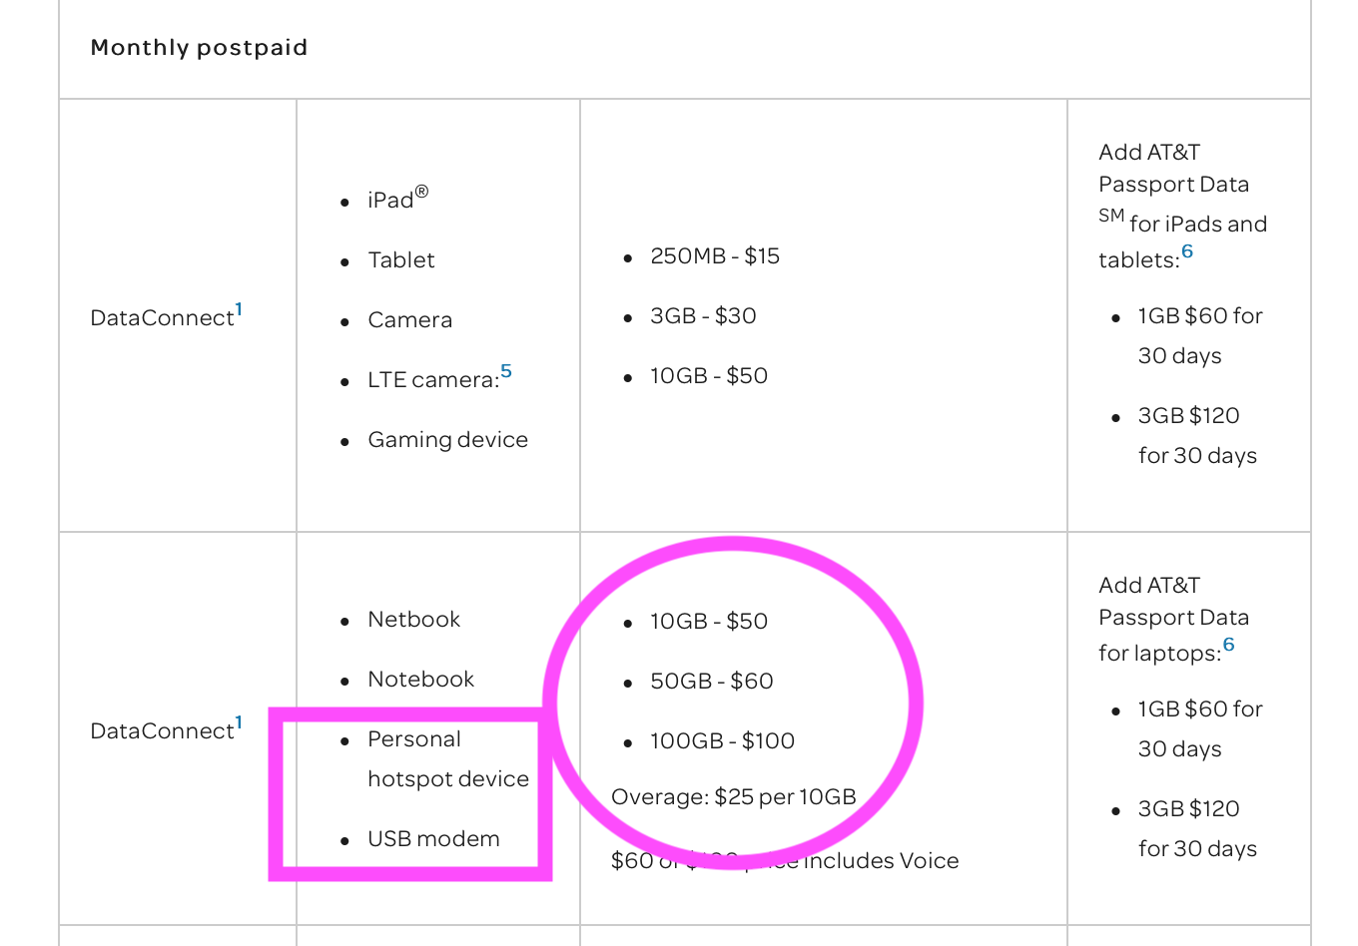This screenshot has width=1358, height=946.
Task: Open footnote 1 beside second DataConnect row
Action: click(x=239, y=722)
